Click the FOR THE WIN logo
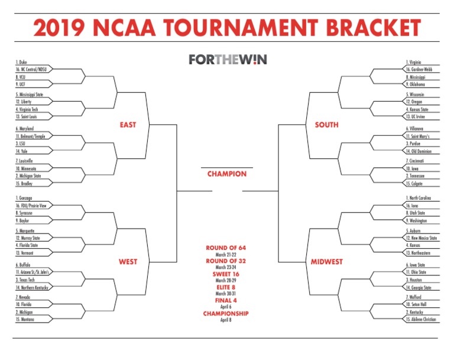The height and width of the screenshot is (351, 454). click(x=227, y=60)
